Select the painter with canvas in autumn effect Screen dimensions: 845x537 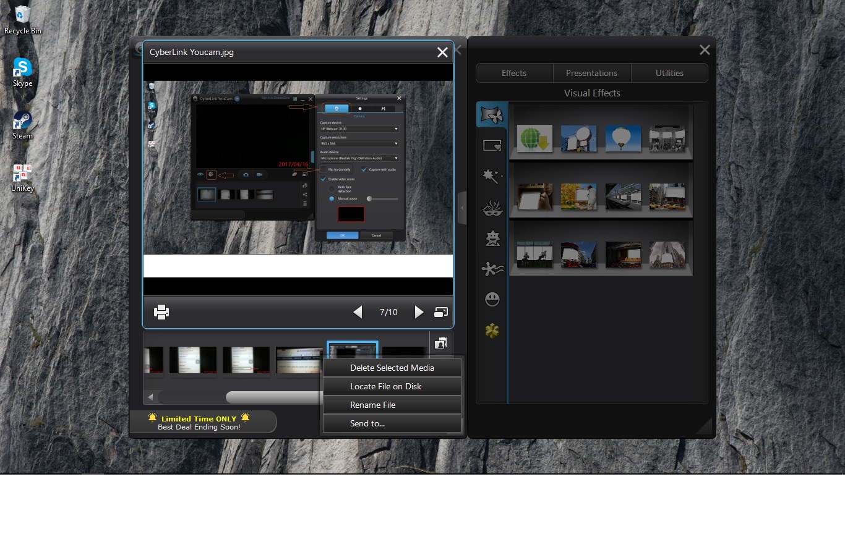tap(579, 197)
